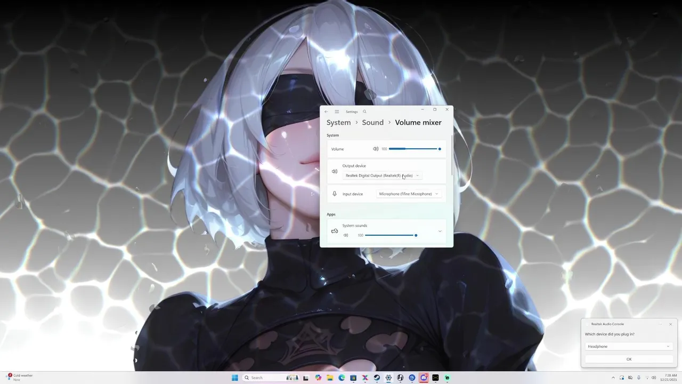Open the Input device Microphone dropdown
Screen dimensions: 682x384
click(x=409, y=194)
